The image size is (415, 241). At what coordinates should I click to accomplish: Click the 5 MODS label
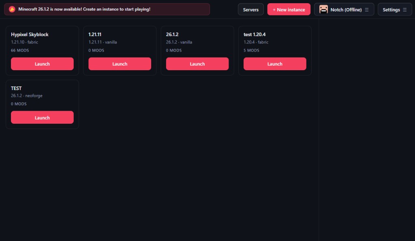point(251,50)
